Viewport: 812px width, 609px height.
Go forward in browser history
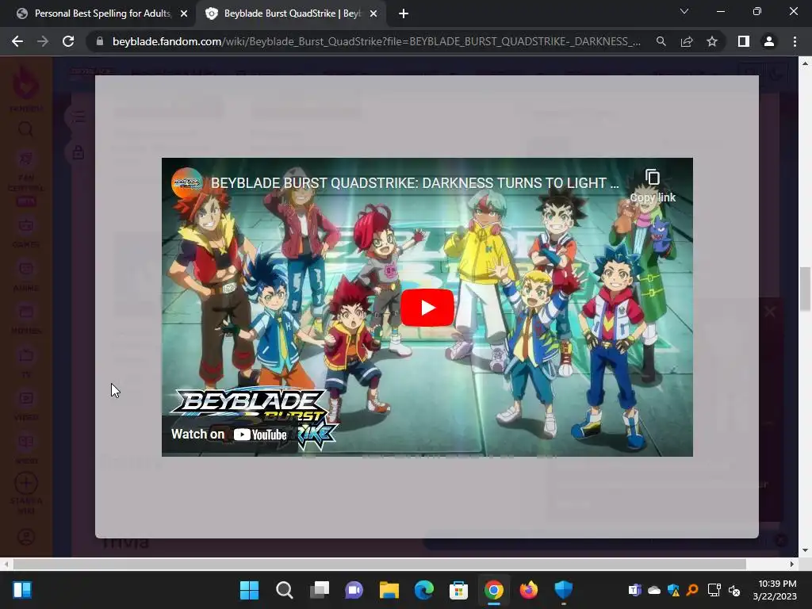point(43,41)
